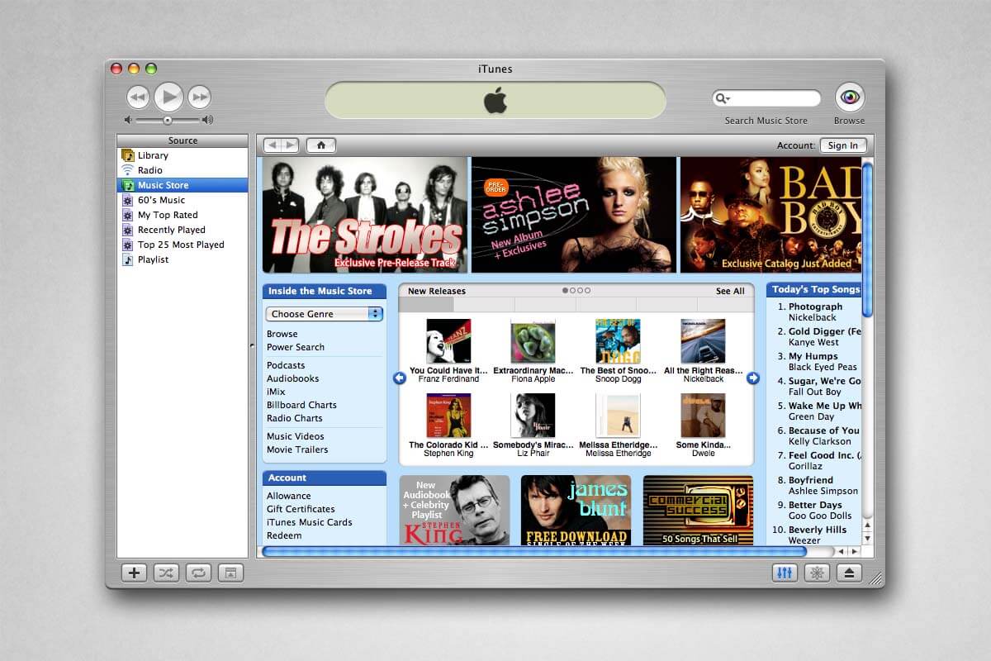Open the iTunes Music Cards link
The width and height of the screenshot is (991, 661).
point(309,522)
